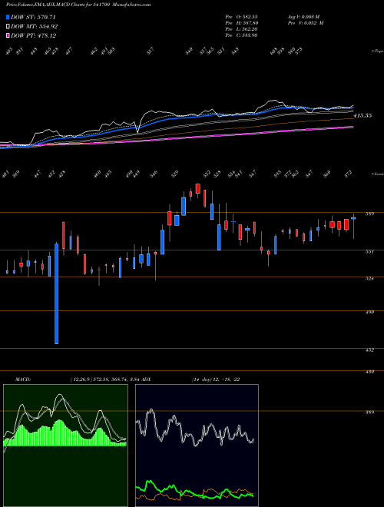384x507 pixels.
Task: Click the 551 price axis label
Action: tap(370, 251)
